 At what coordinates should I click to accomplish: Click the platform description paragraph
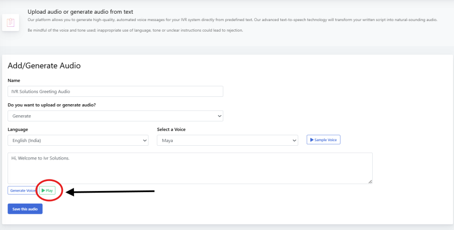pos(232,19)
